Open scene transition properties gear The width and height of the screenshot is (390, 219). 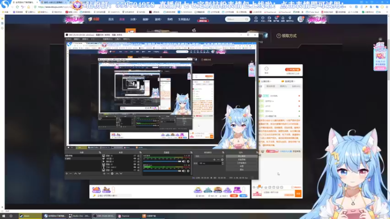pyautogui.click(x=222, y=160)
